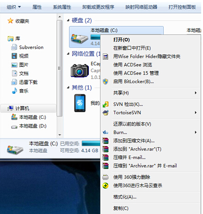The height and width of the screenshot is (214, 203).
Task: Expand the Burn submenu arrow
Action: point(196,132)
